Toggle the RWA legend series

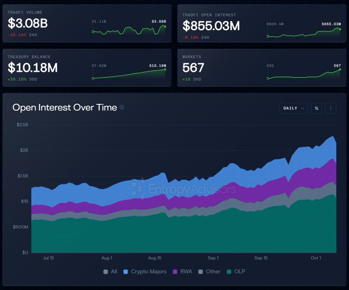[182, 271]
